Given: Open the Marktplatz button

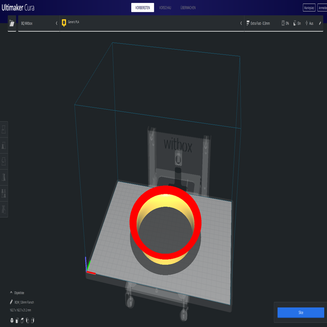Looking at the screenshot, I should pyautogui.click(x=309, y=8).
